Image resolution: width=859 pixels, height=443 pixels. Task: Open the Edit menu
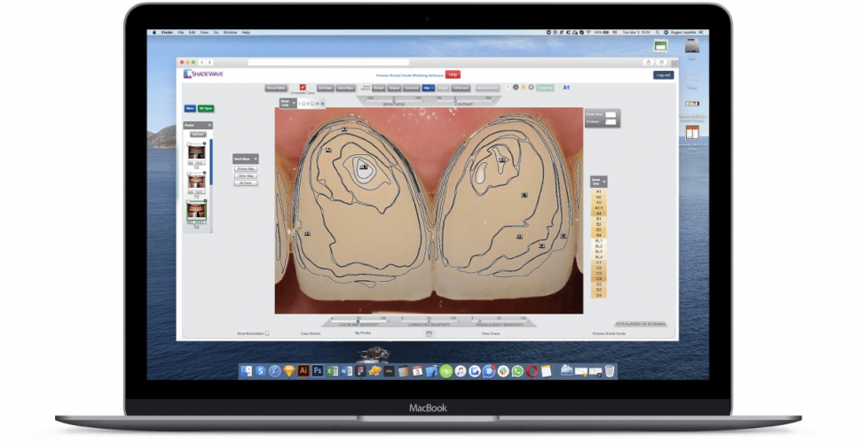pos(193,32)
